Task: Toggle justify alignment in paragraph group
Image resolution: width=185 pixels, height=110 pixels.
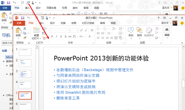Action: point(112,38)
